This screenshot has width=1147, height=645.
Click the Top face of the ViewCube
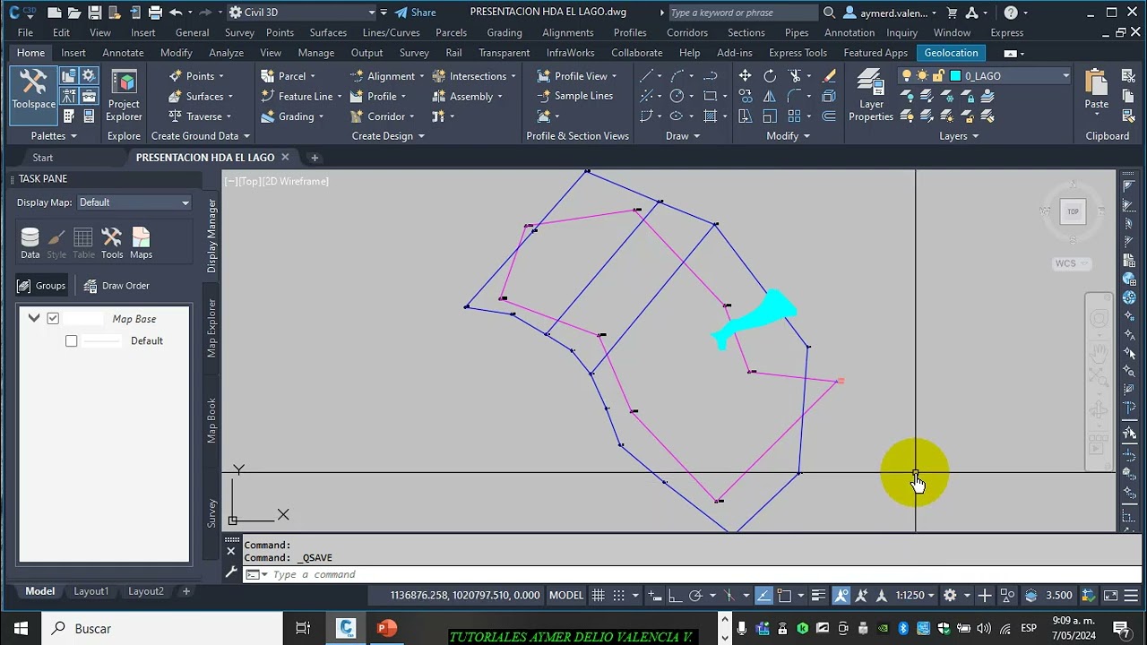pos(1073,211)
